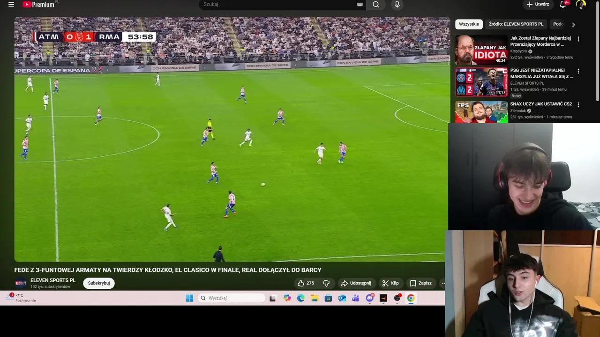The height and width of the screenshot is (337, 600).
Task: Open the Klepsydra channel name
Action: point(519,51)
